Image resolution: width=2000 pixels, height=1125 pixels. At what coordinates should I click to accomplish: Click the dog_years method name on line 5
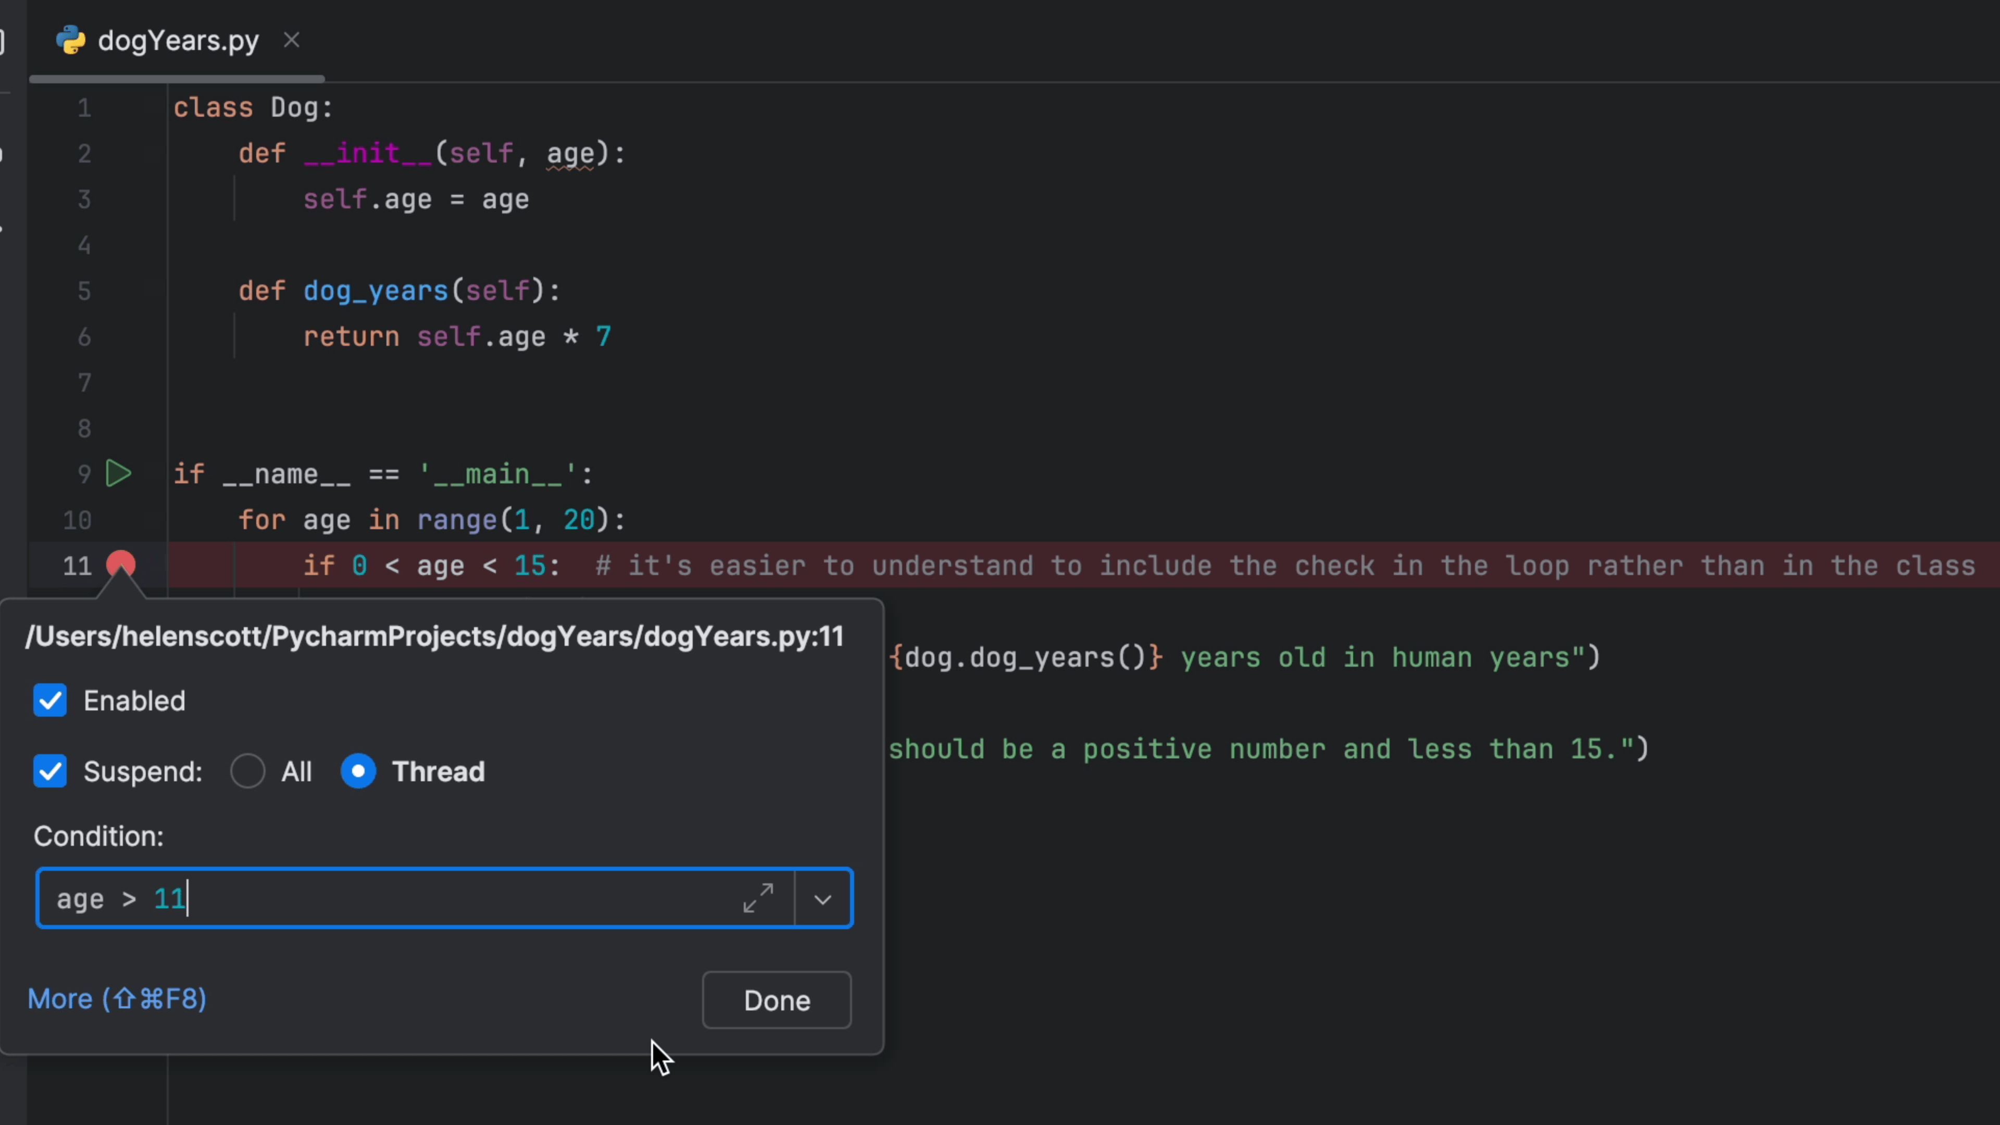click(x=375, y=291)
